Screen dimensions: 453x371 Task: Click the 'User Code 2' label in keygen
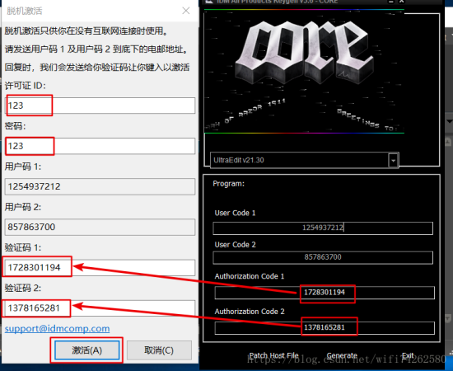tap(235, 245)
